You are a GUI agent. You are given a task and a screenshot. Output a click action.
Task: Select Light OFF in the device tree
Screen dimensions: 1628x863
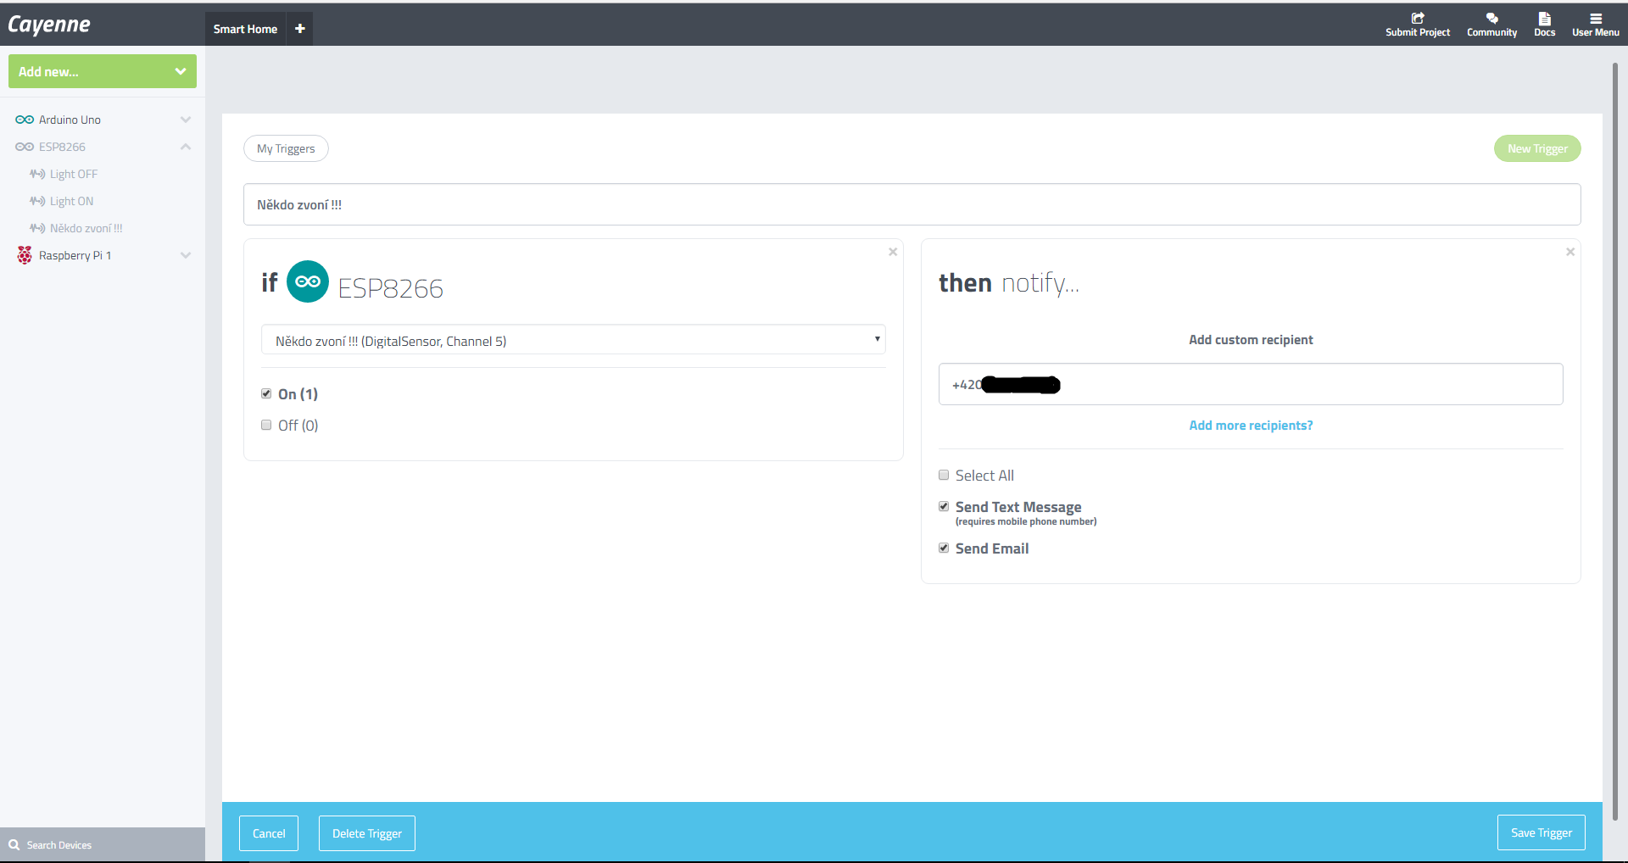pyautogui.click(x=74, y=174)
